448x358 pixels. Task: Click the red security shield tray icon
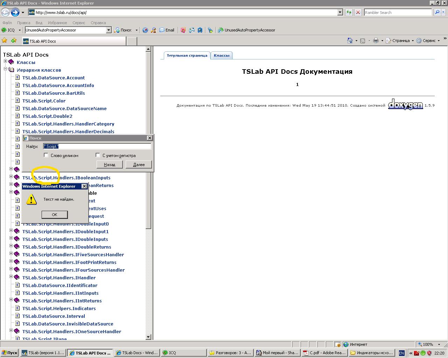[429, 353]
